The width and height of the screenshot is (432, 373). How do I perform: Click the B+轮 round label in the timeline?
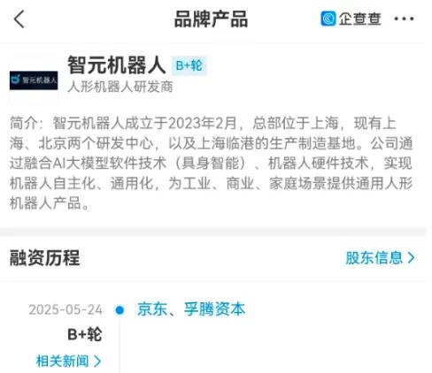click(x=85, y=334)
